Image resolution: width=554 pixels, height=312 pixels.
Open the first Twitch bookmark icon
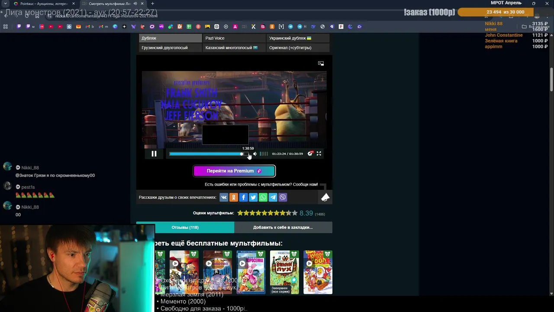[x=19, y=26]
